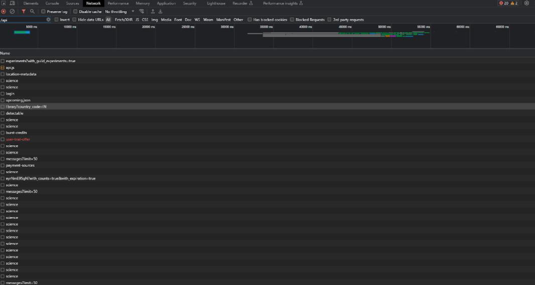Open the network conditions wifi icon

tap(141, 12)
